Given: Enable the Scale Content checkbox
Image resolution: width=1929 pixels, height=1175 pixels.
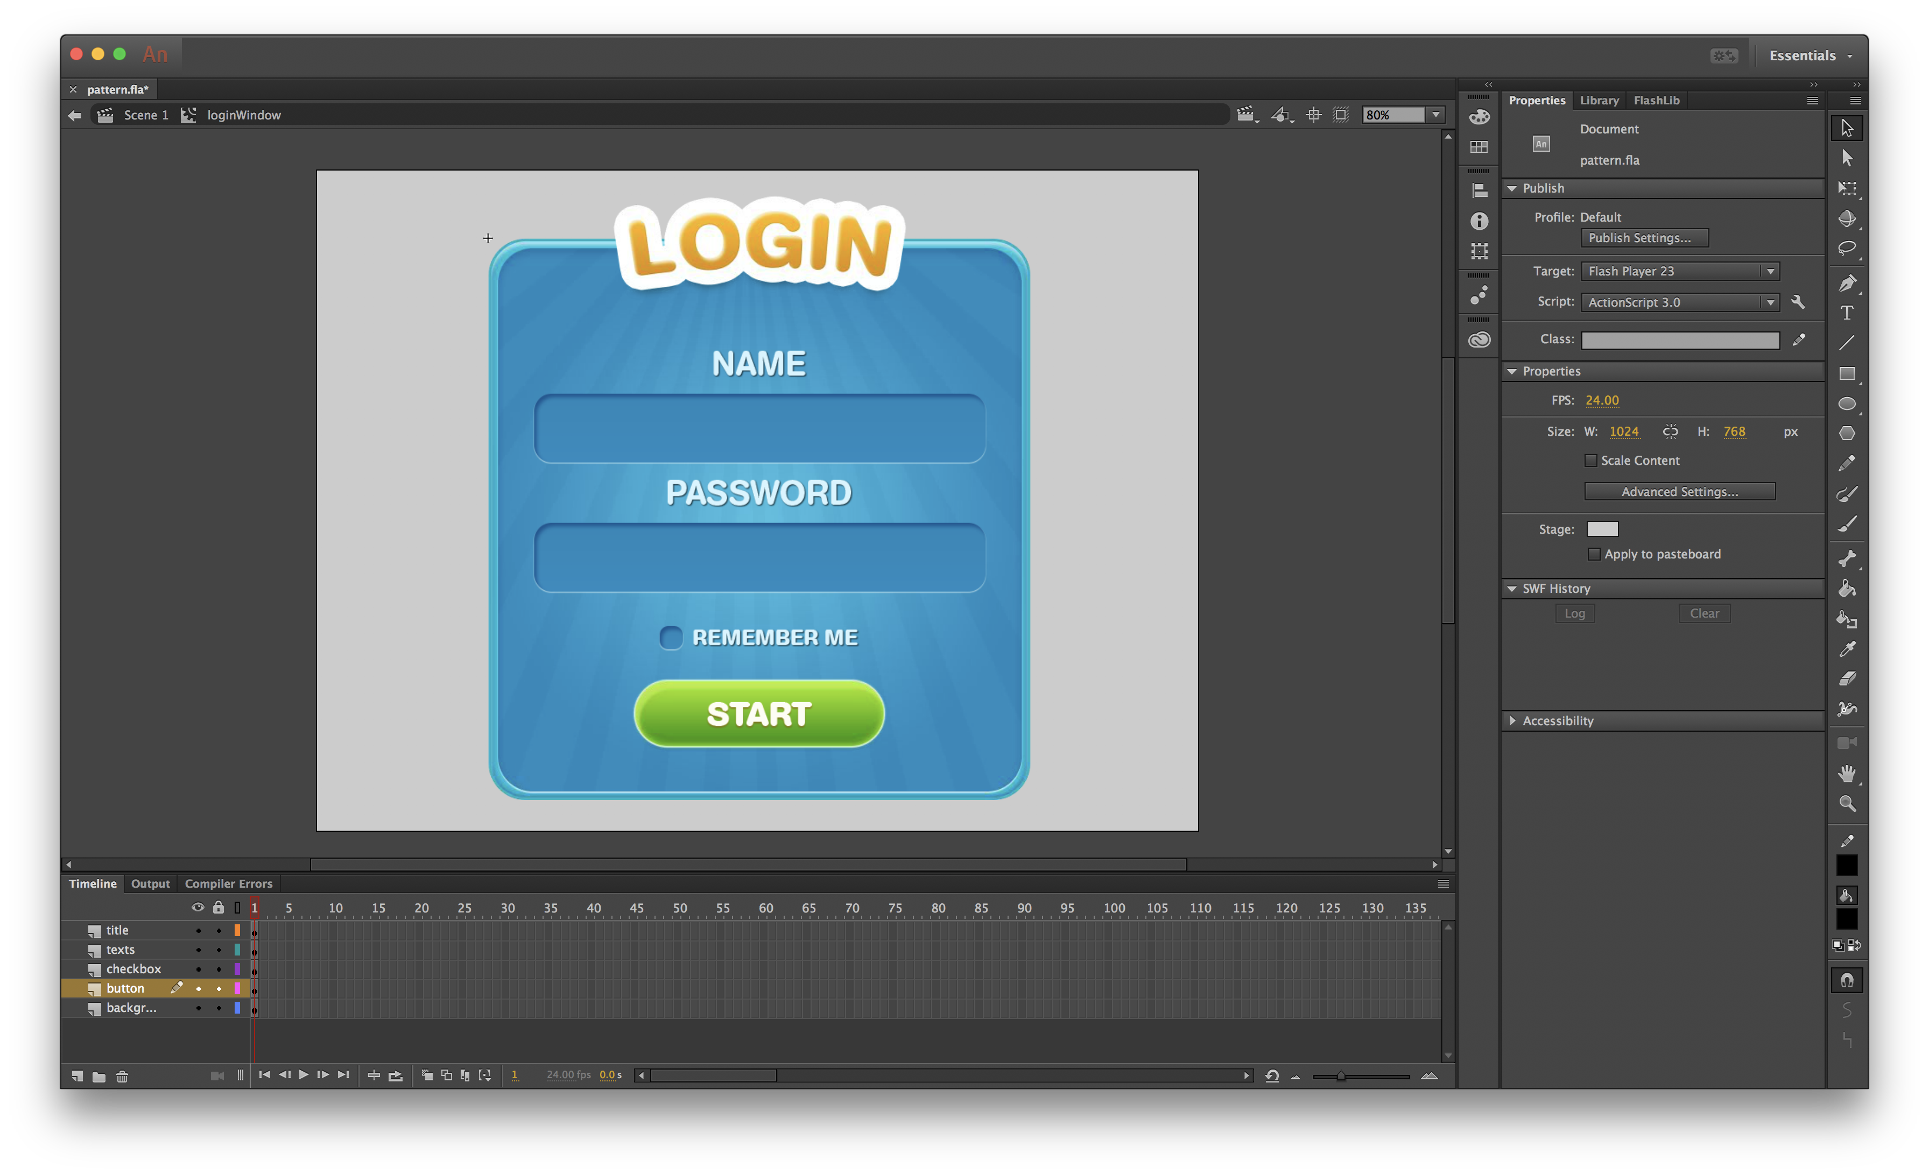Looking at the screenshot, I should click(x=1590, y=461).
